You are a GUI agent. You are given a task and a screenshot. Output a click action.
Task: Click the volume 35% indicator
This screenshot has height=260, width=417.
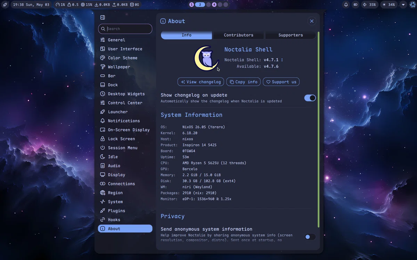click(369, 5)
